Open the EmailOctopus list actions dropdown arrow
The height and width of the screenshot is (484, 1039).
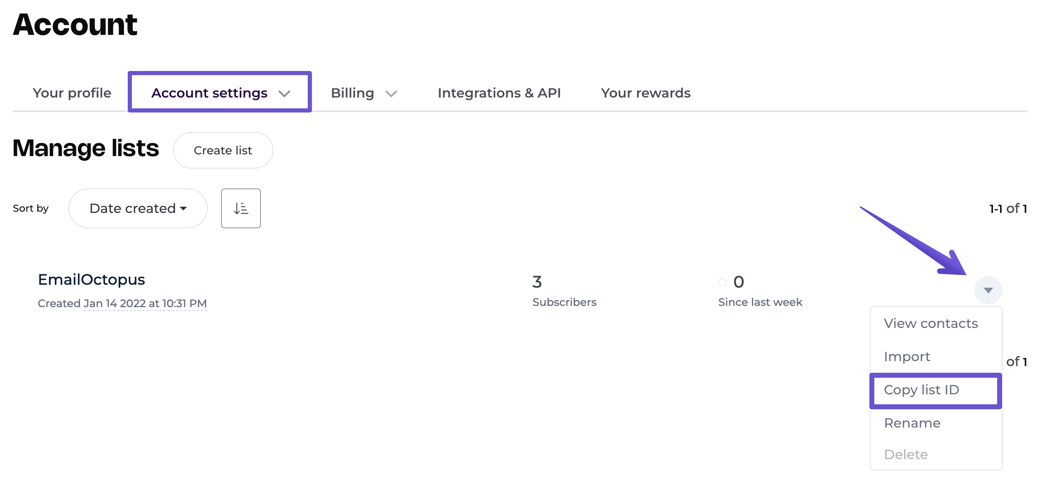pos(988,290)
